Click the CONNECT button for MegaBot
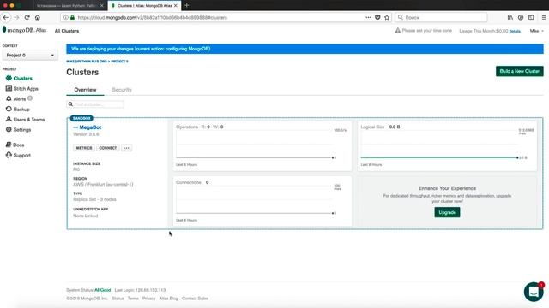The width and height of the screenshot is (549, 308). 108,148
